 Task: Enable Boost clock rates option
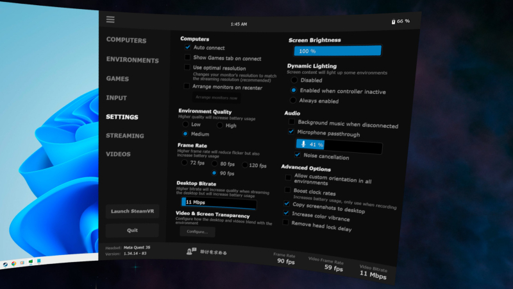point(287,191)
